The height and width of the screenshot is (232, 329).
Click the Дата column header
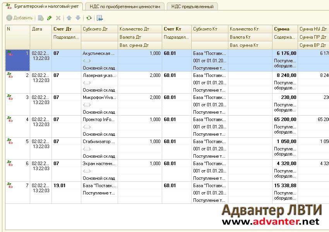click(41, 37)
